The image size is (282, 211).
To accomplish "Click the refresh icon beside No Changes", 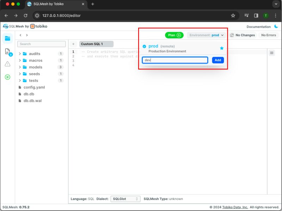I will tap(232, 35).
